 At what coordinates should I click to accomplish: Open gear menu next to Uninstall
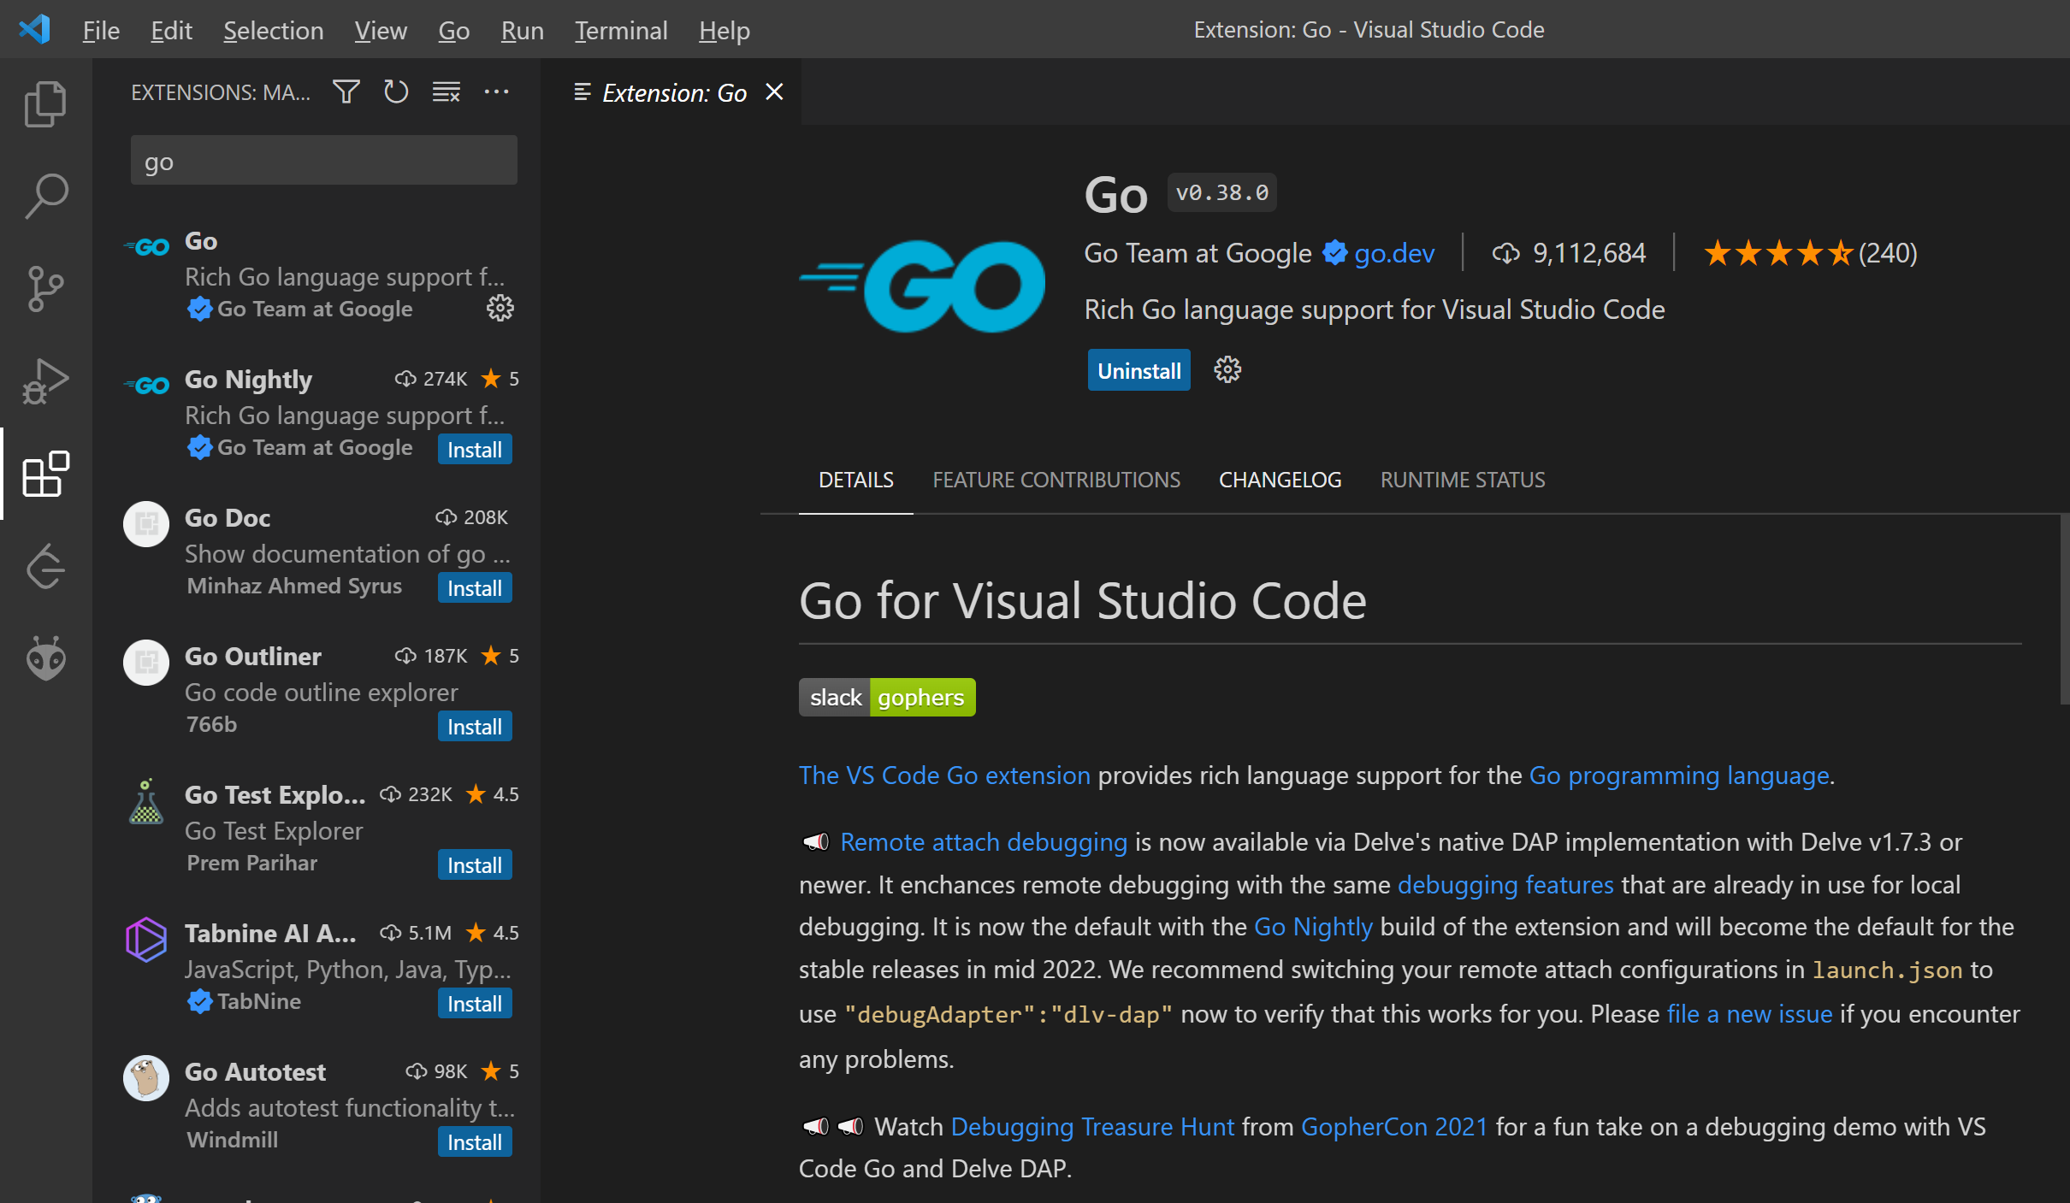click(1227, 370)
